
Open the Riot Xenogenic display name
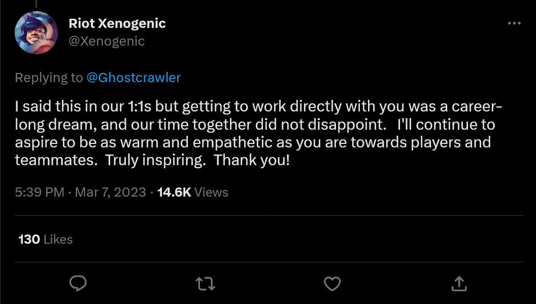pos(117,24)
